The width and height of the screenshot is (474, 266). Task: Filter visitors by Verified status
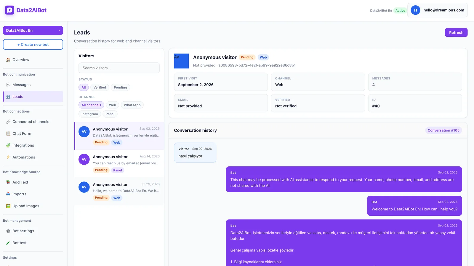pyautogui.click(x=100, y=87)
